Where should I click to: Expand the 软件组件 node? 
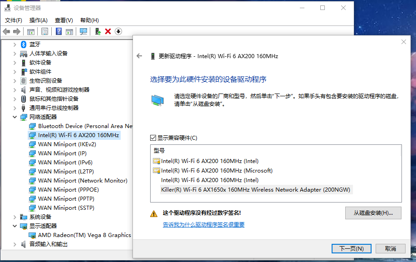(15, 72)
